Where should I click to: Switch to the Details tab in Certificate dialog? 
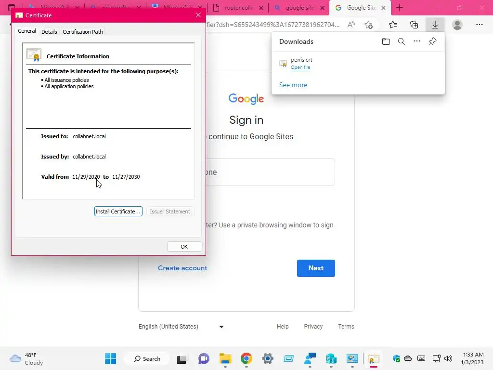coord(49,32)
